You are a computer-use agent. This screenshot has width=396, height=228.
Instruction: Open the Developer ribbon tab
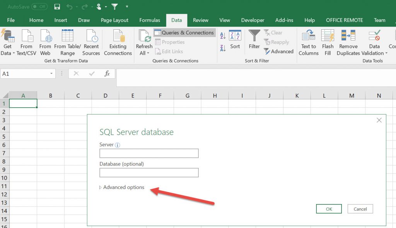[x=253, y=20]
